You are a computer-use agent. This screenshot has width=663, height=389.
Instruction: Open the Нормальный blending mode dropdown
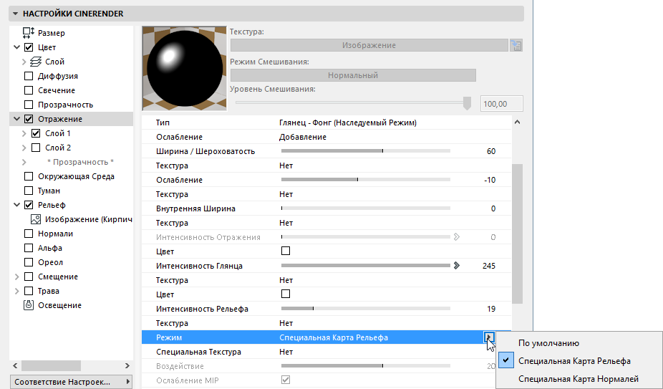[353, 75]
